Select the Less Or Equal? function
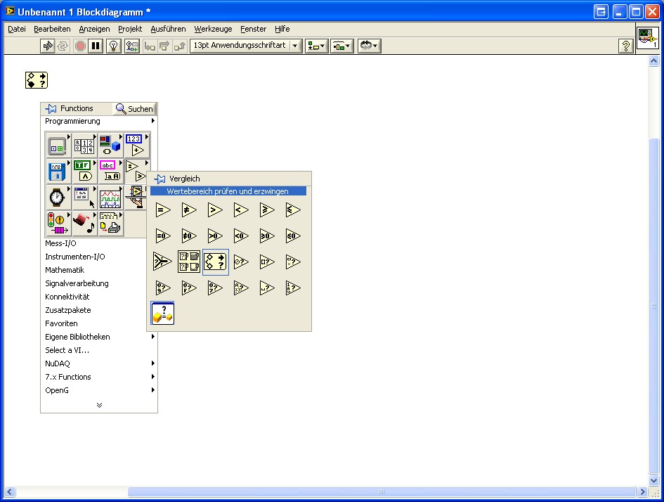 [292, 210]
